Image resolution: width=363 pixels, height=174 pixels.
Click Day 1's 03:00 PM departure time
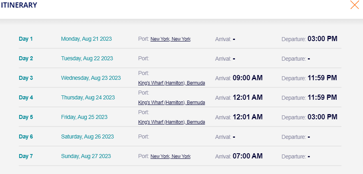click(x=323, y=39)
